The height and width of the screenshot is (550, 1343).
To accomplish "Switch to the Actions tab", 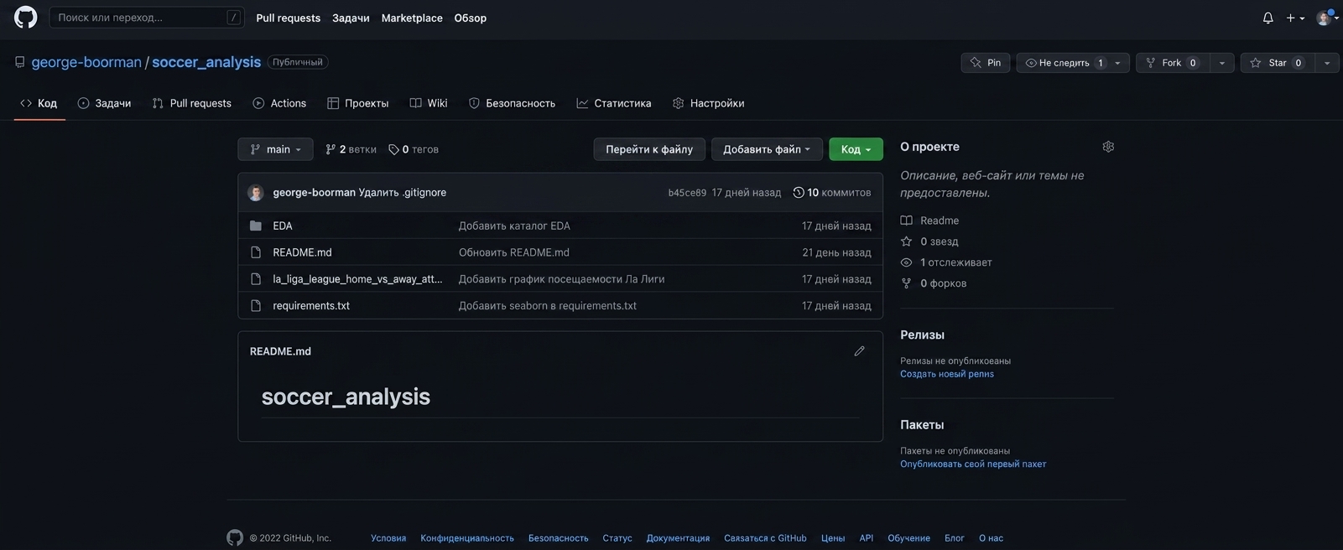I will pos(279,103).
